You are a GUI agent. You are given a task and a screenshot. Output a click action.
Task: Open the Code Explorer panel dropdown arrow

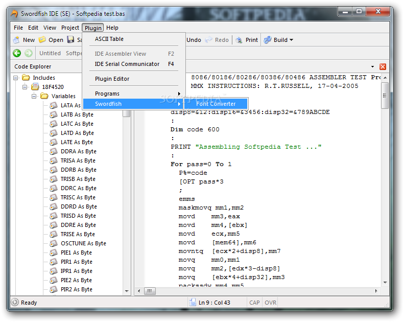[x=372, y=67]
